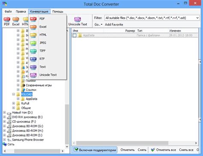Screen dimensions: 203x156
Task: Click the Total Doc Converter title bar icon
Action: [x=5, y=3]
